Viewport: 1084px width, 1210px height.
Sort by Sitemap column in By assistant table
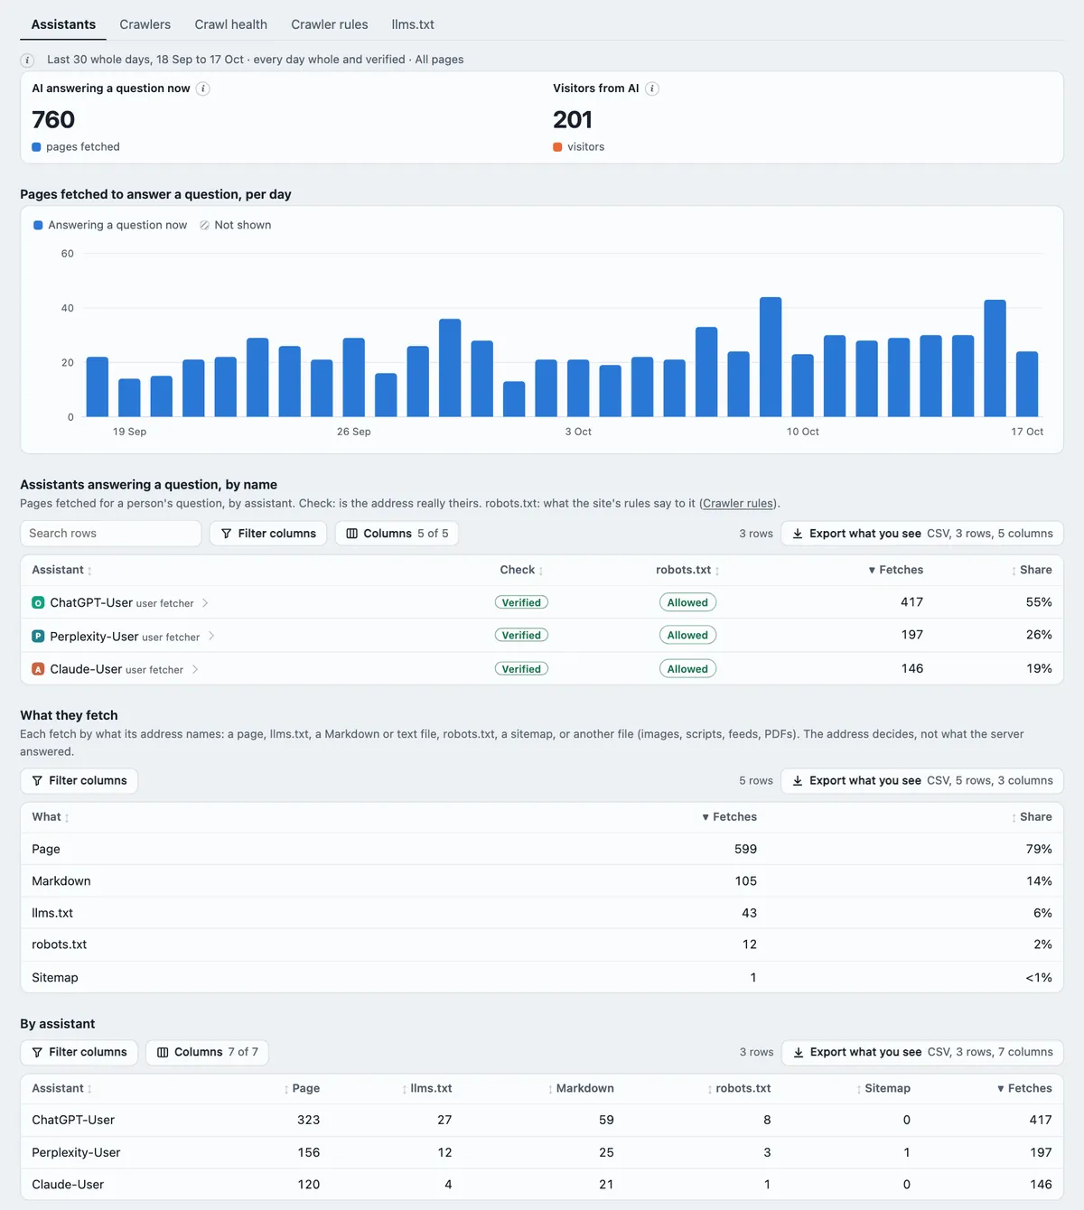coord(883,1089)
